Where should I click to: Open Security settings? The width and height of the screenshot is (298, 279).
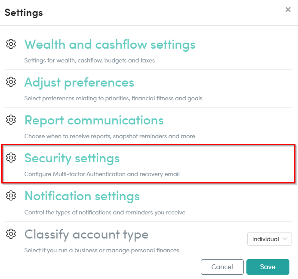click(x=72, y=158)
